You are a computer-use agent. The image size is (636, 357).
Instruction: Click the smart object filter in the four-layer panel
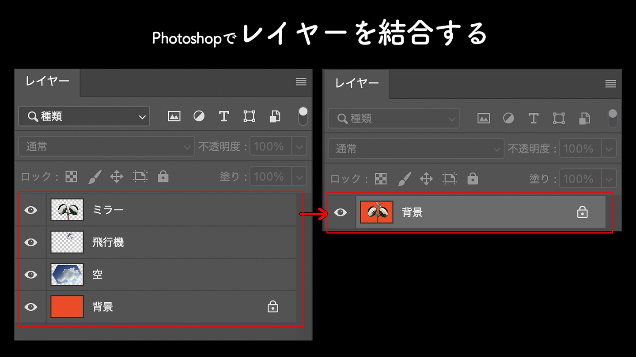[275, 116]
